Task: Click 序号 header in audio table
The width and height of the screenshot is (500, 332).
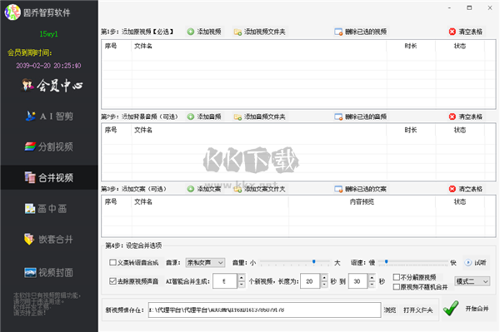Action: 111,130
